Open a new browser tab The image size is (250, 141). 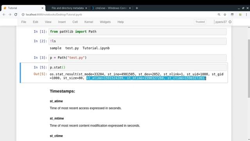(137, 8)
